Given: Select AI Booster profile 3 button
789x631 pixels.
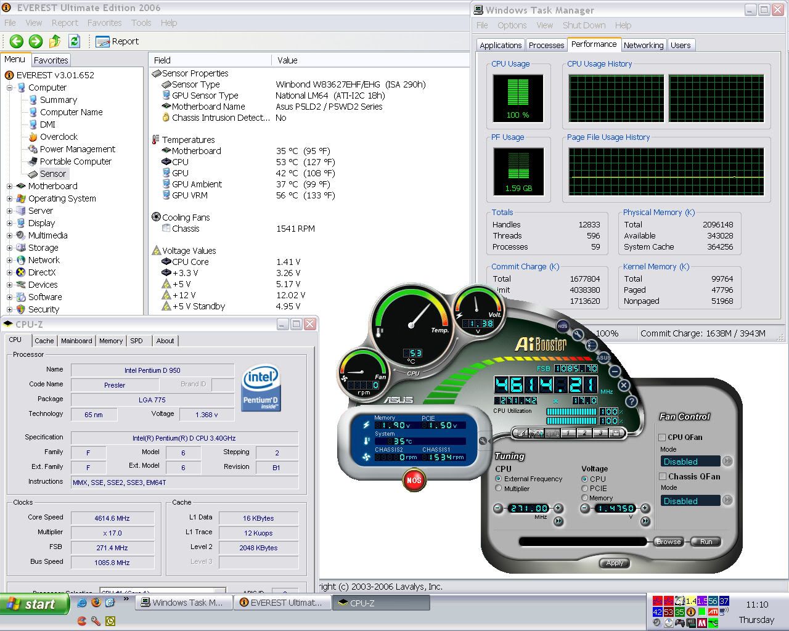Looking at the screenshot, I should [600, 433].
